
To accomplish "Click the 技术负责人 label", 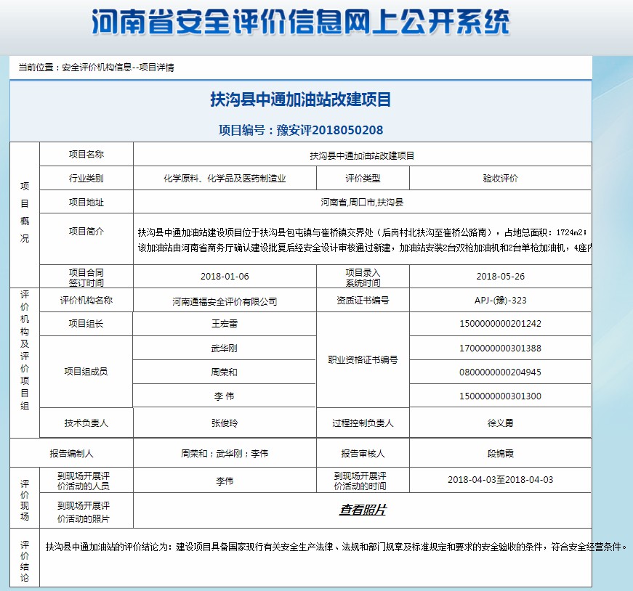I will [x=86, y=423].
